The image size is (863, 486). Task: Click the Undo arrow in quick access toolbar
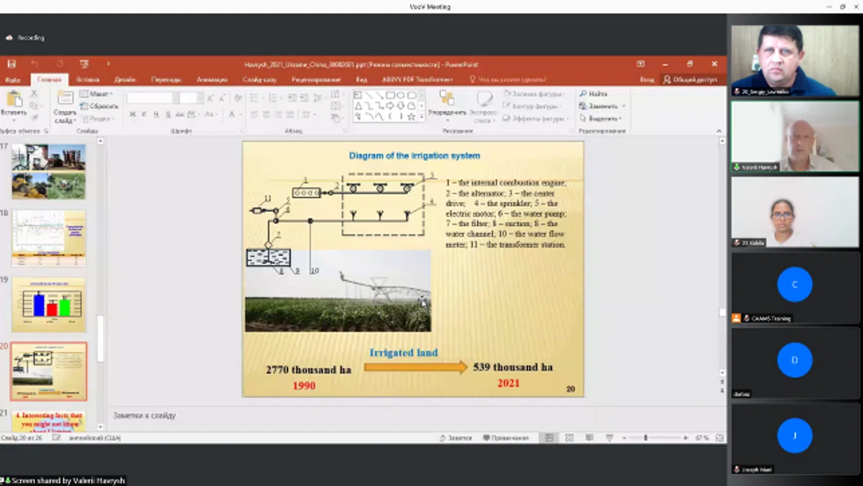pos(35,64)
